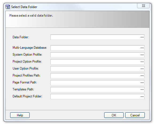Focus the Multi-Language Database input field

pyautogui.click(x=95, y=48)
